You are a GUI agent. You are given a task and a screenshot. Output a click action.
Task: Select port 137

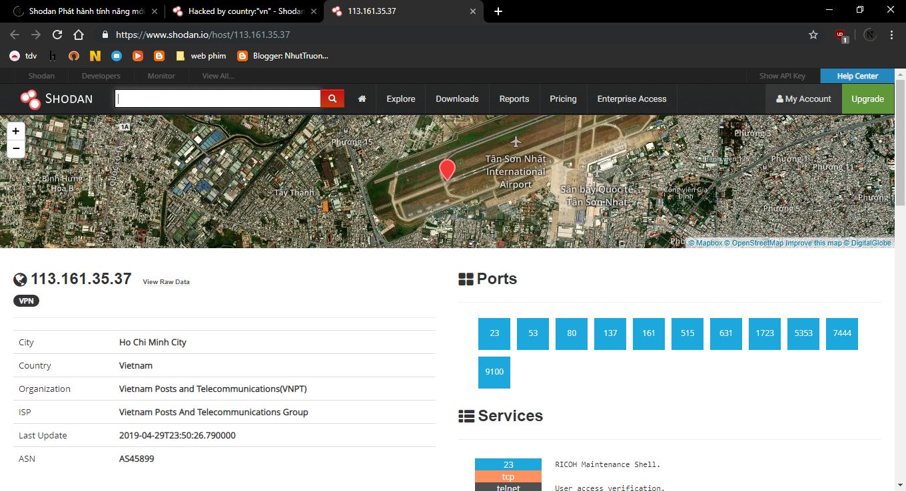click(x=610, y=333)
